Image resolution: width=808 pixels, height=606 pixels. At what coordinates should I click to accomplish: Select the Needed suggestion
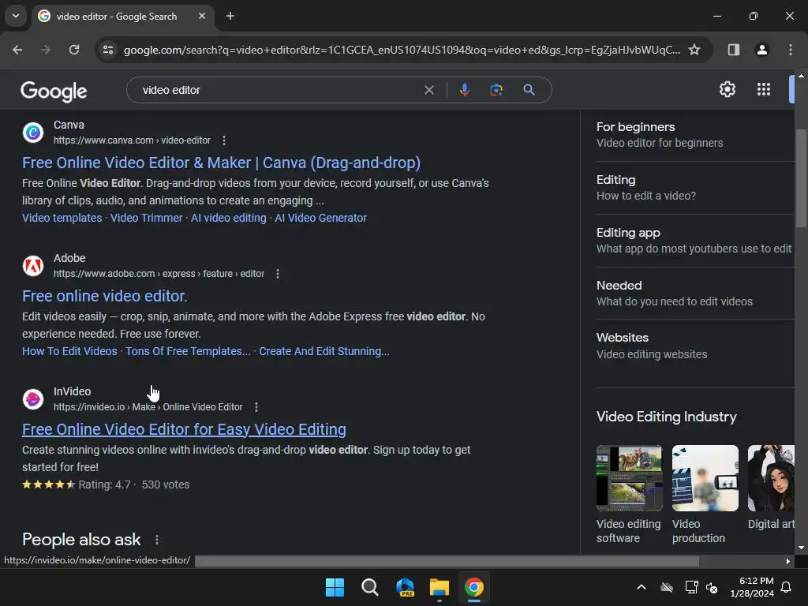coord(695,294)
